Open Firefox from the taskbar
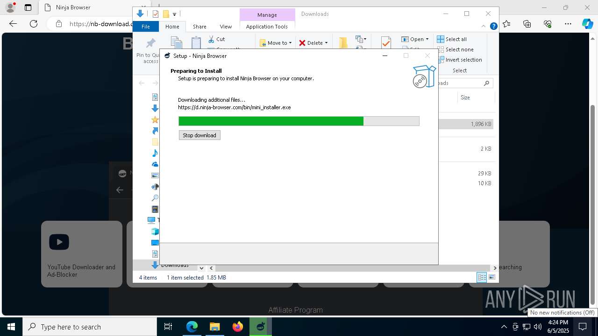The image size is (598, 336). click(x=238, y=327)
